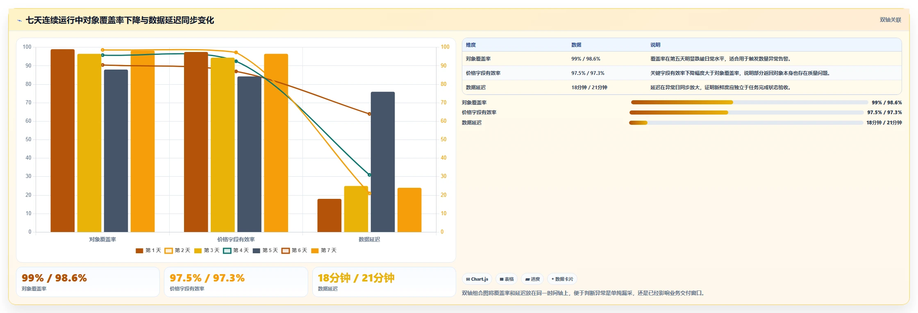918x313 pixels.
Task: Click the slate 第5天 bar under 价格字段有效率
Action: 249,154
